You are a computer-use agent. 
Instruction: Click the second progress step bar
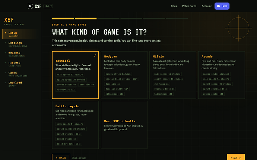pos(86,19)
